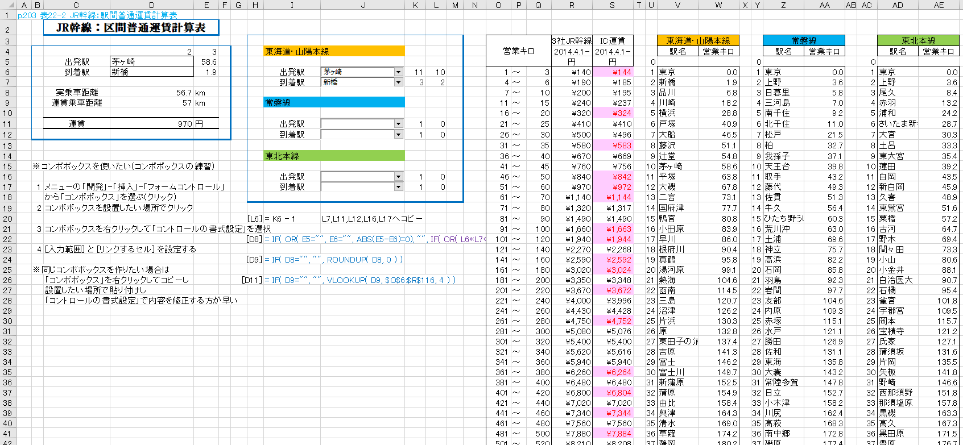Image resolution: width=963 pixels, height=445 pixels.
Task: Select column S header
Action: pyautogui.click(x=613, y=5)
